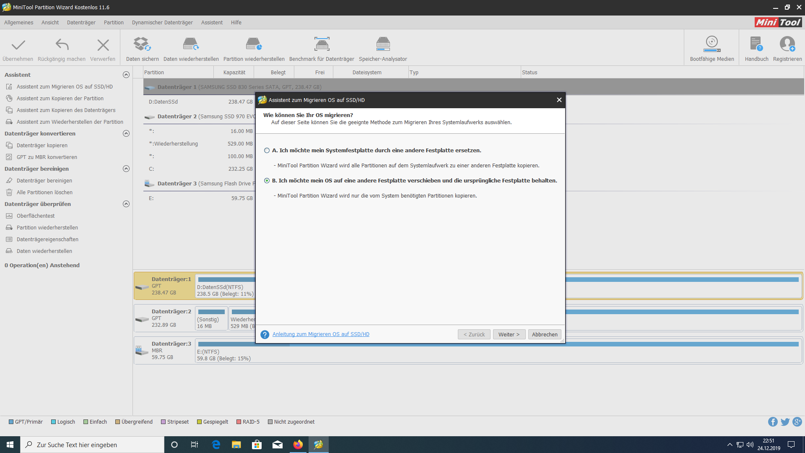Launch Partition wiederherstellen toolbar tool

point(254,44)
